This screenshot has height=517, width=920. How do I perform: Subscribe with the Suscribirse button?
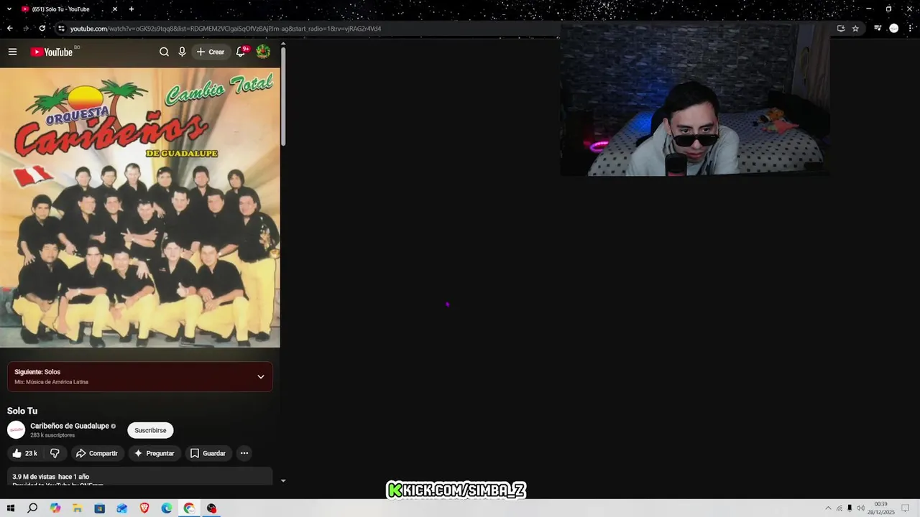tap(150, 430)
